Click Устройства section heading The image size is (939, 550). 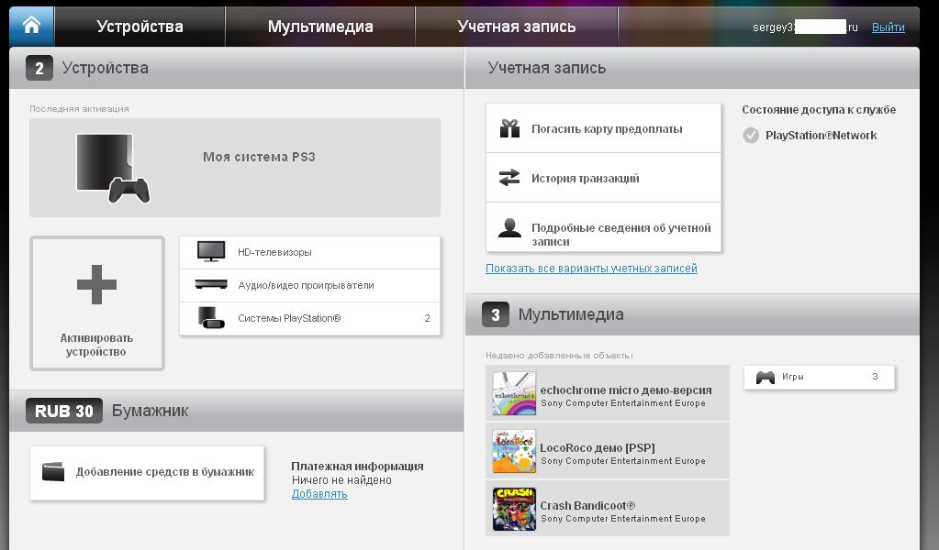106,68
